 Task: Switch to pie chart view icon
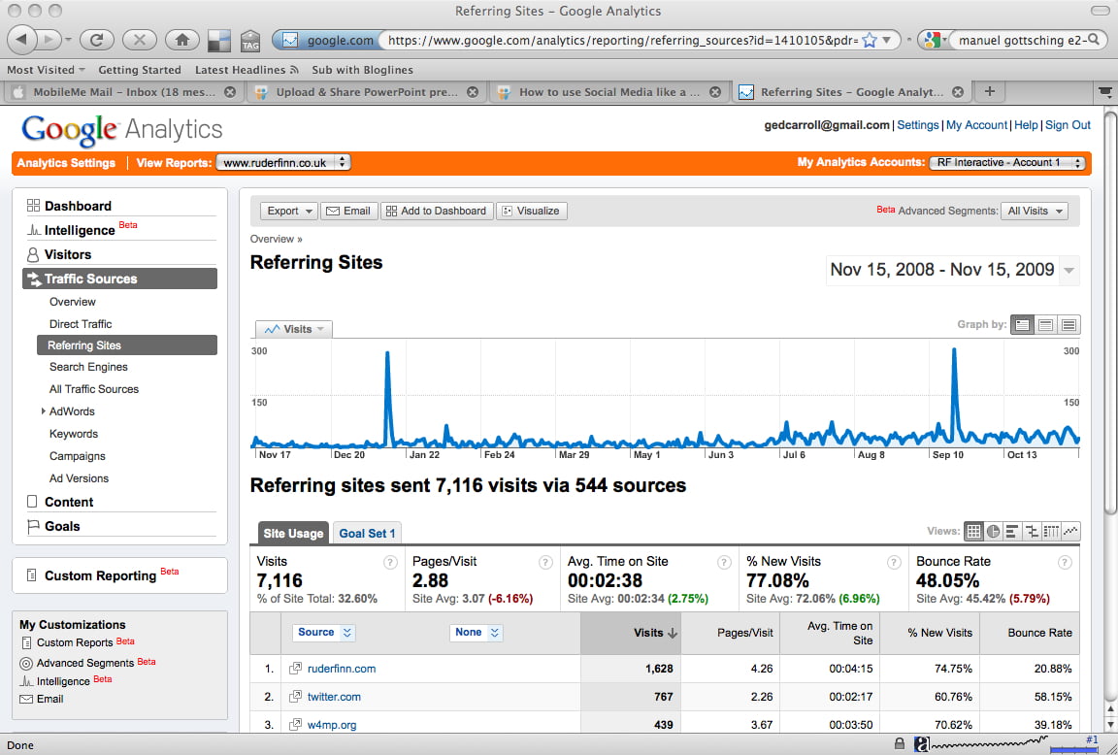click(x=993, y=531)
